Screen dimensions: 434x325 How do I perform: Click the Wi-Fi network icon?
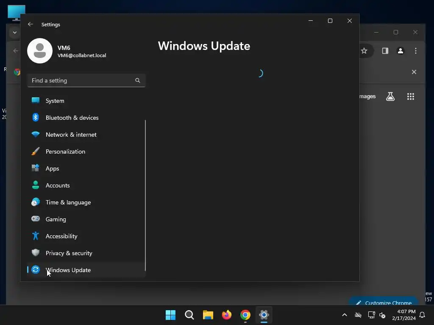point(36,134)
